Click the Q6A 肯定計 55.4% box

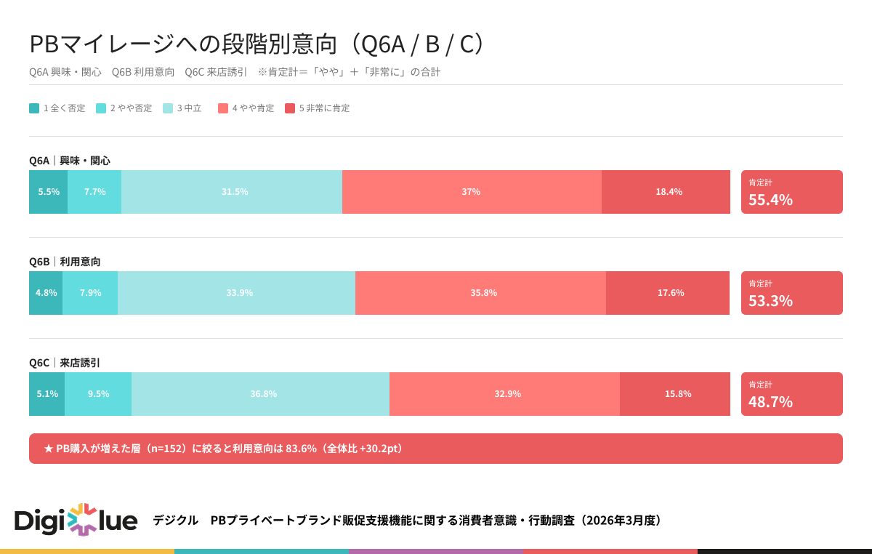pos(791,192)
